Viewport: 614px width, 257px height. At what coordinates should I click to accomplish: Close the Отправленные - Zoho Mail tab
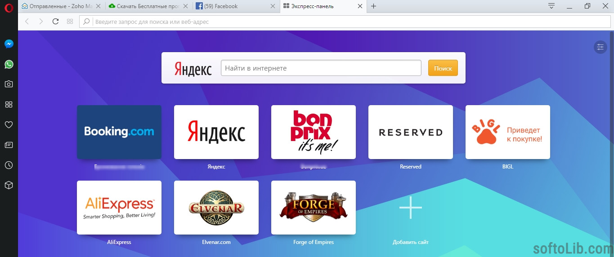pyautogui.click(x=98, y=6)
